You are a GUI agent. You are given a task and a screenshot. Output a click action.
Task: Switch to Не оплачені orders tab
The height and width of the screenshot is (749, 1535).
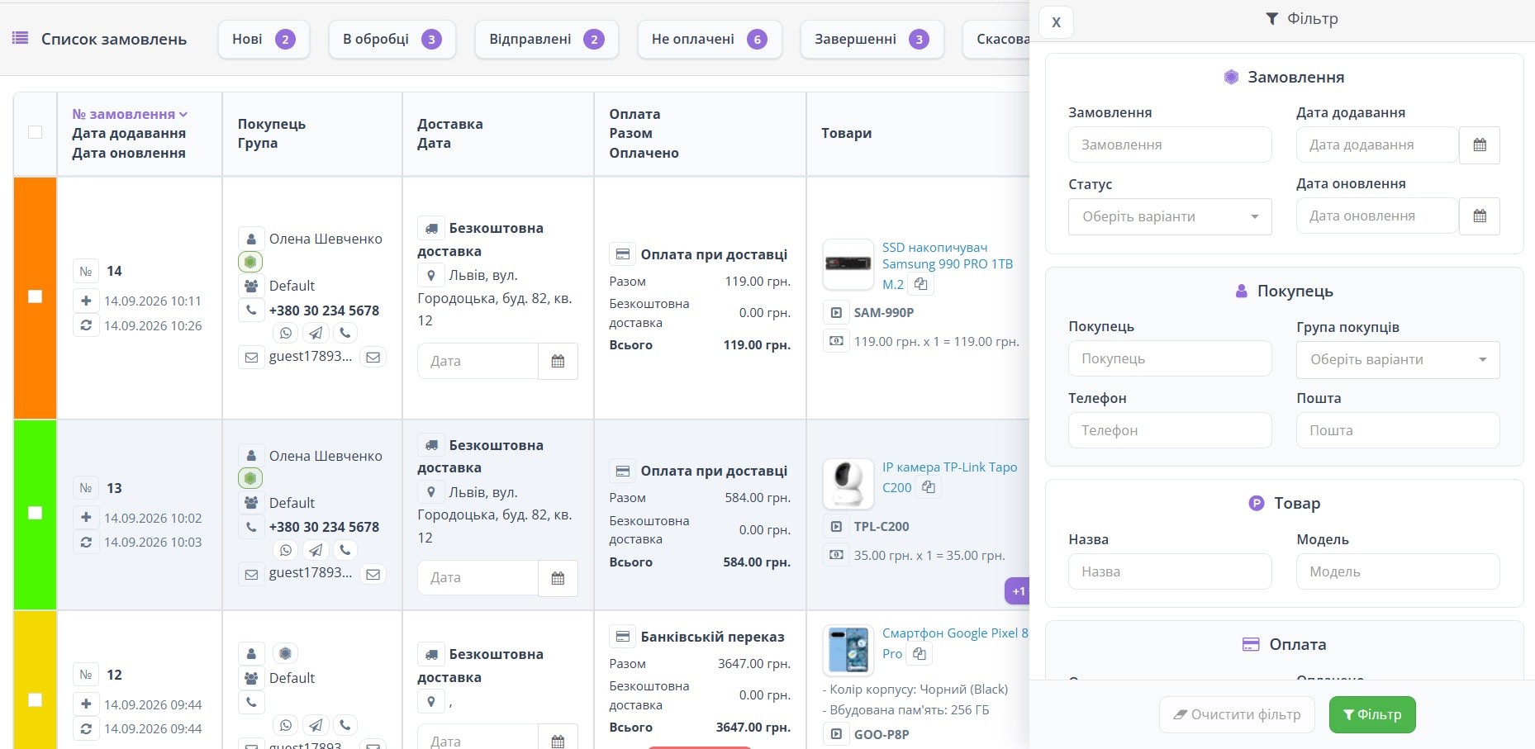click(709, 39)
